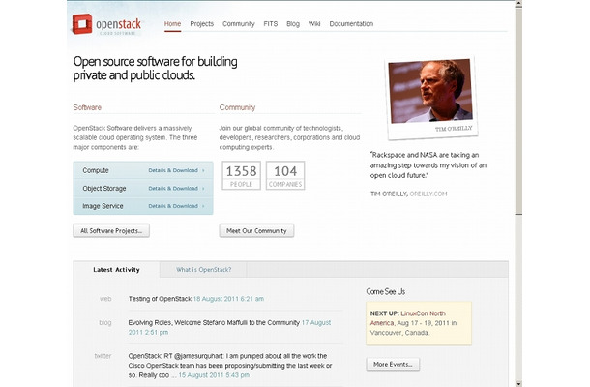Click the More Events button
590x387 pixels.
click(393, 364)
